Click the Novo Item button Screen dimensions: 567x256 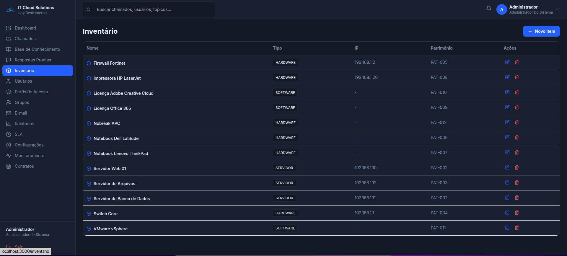pyautogui.click(x=541, y=31)
